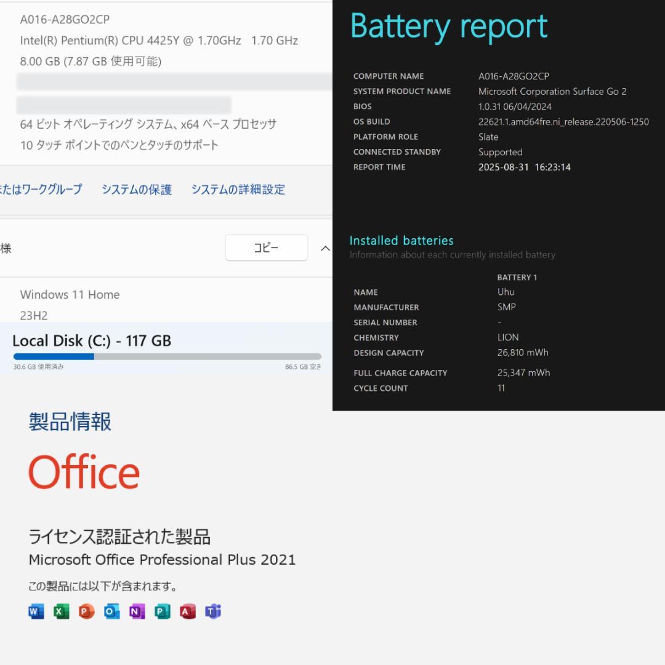Click the Installed batteries heading
This screenshot has height=665, width=665.
click(x=401, y=241)
